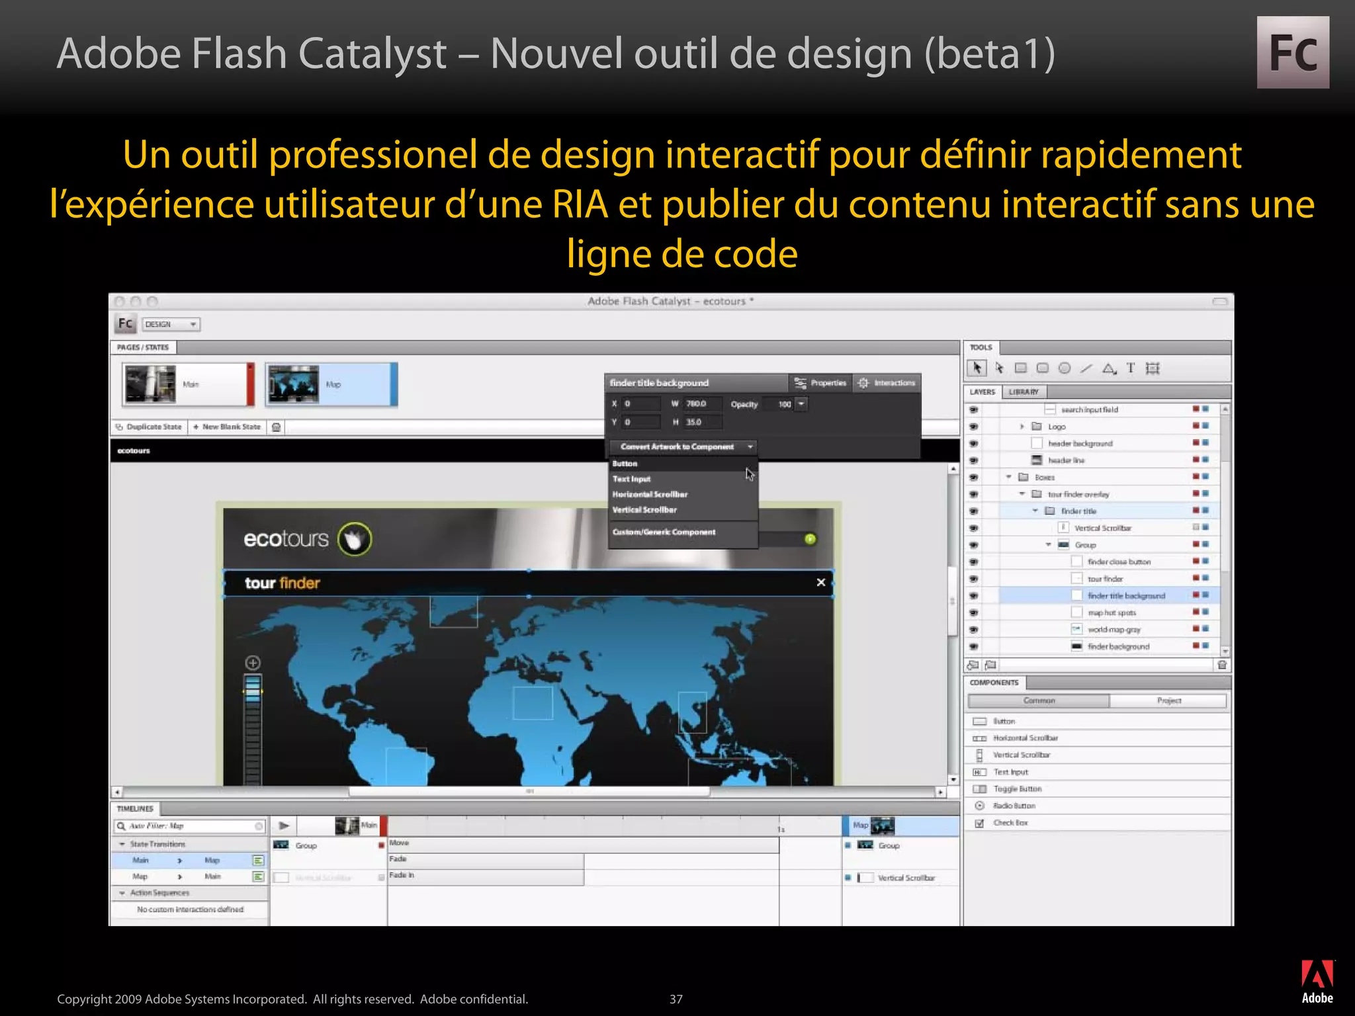Clear the Auto Filter search field
1355x1016 pixels.
click(259, 826)
